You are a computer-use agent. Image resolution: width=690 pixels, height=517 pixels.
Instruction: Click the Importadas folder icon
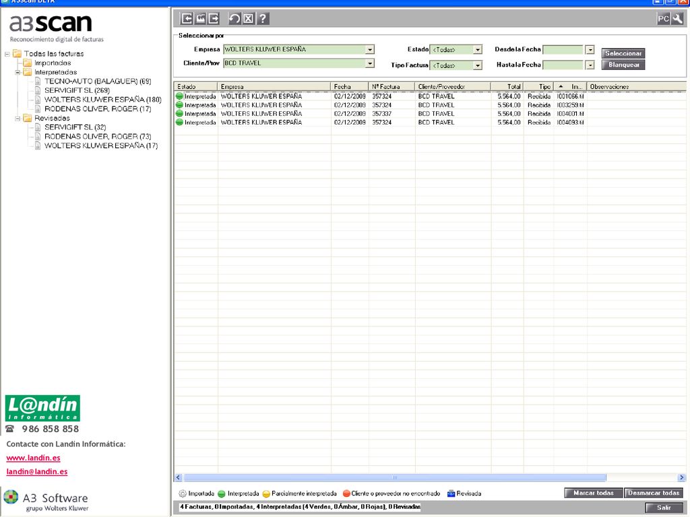[28, 63]
